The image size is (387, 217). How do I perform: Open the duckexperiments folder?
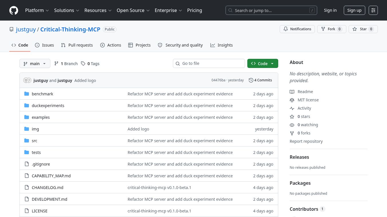(48, 105)
